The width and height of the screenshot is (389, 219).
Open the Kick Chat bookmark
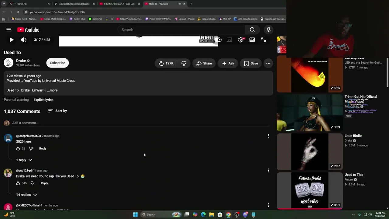[x=95, y=19]
